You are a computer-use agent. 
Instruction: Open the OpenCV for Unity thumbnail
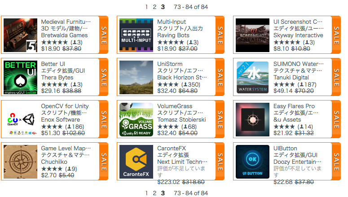pos(20,119)
